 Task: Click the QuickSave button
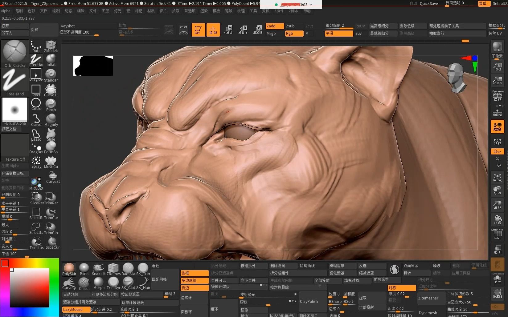click(429, 3)
